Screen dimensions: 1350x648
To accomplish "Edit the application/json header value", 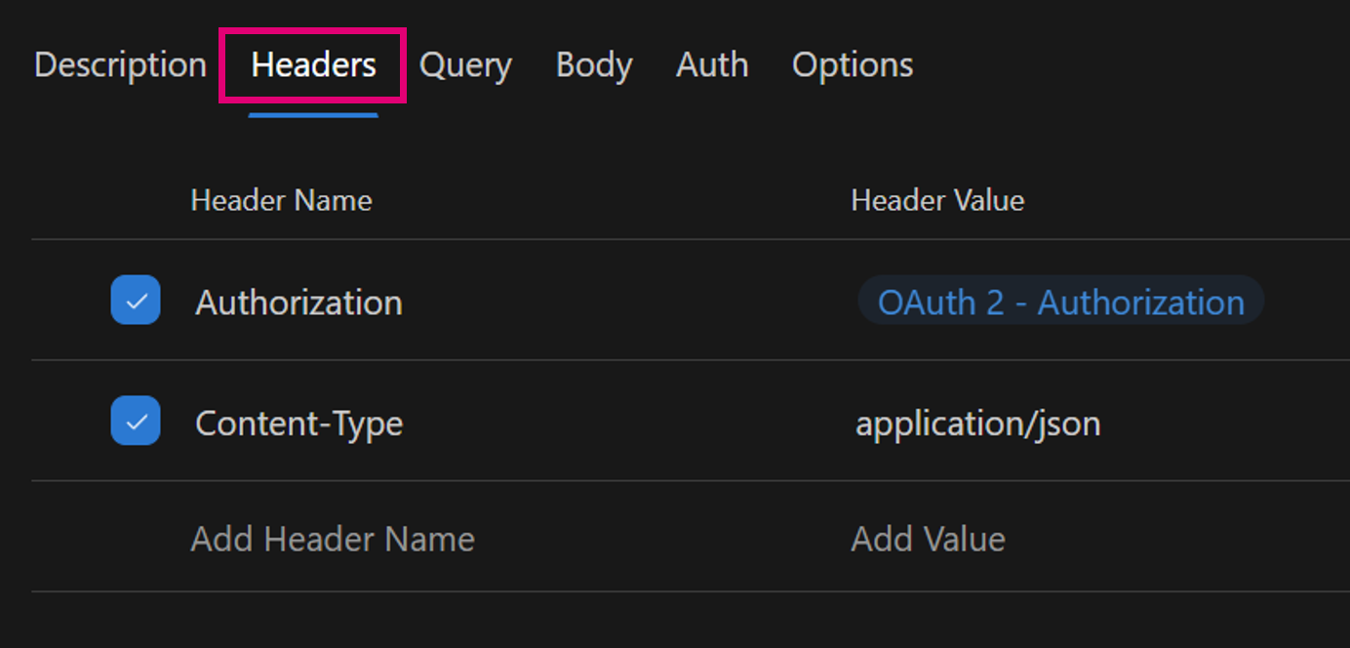I will click(x=977, y=424).
